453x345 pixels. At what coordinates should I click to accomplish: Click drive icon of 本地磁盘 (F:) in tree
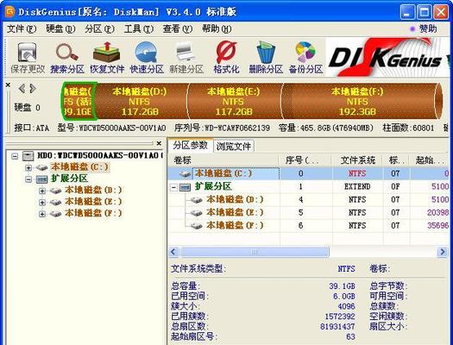[55, 214]
